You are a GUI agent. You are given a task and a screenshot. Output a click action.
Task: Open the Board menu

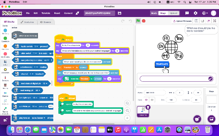[57, 13]
